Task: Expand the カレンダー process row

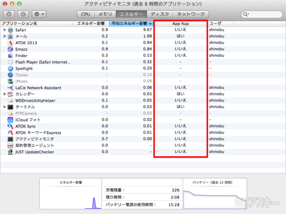Action: [x=5, y=94]
